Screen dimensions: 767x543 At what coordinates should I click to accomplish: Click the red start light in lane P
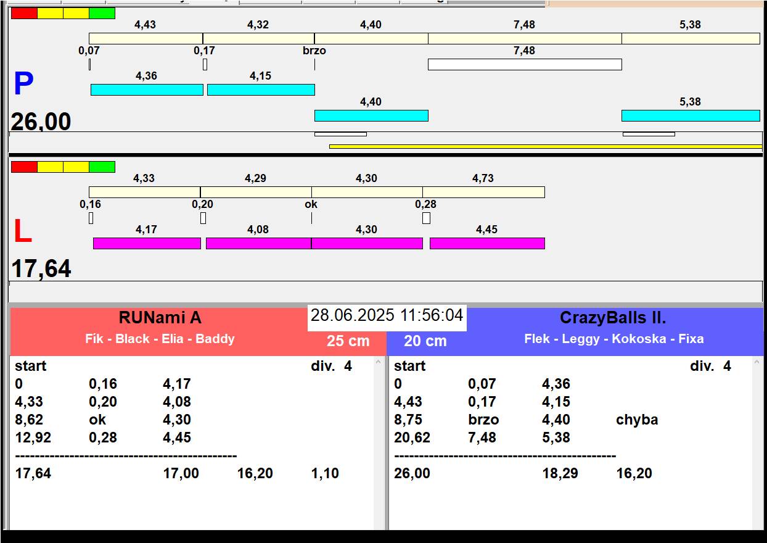24,13
